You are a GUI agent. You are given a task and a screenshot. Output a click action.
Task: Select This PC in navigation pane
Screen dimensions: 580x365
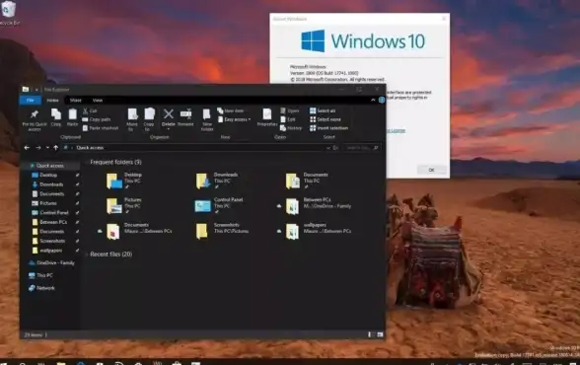(x=44, y=275)
